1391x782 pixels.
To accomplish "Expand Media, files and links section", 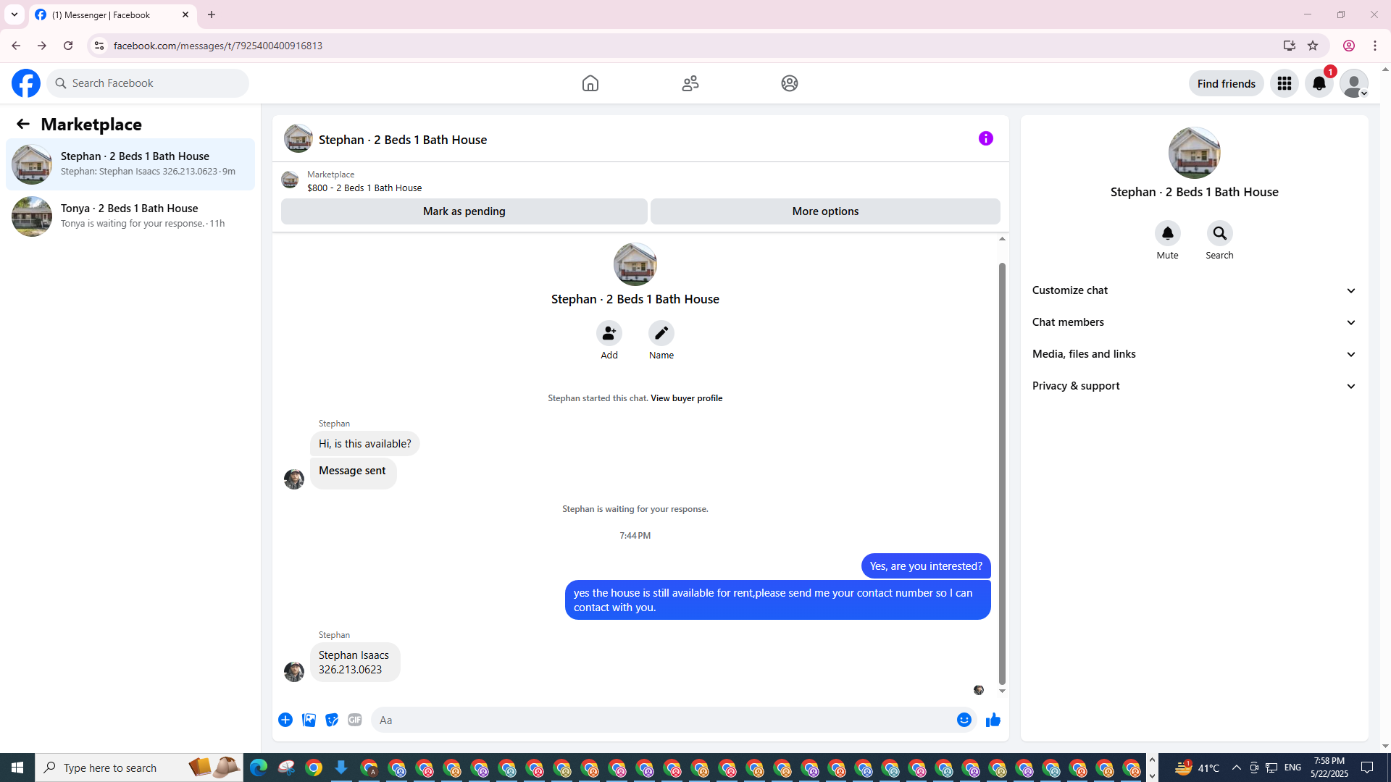I will [x=1195, y=354].
